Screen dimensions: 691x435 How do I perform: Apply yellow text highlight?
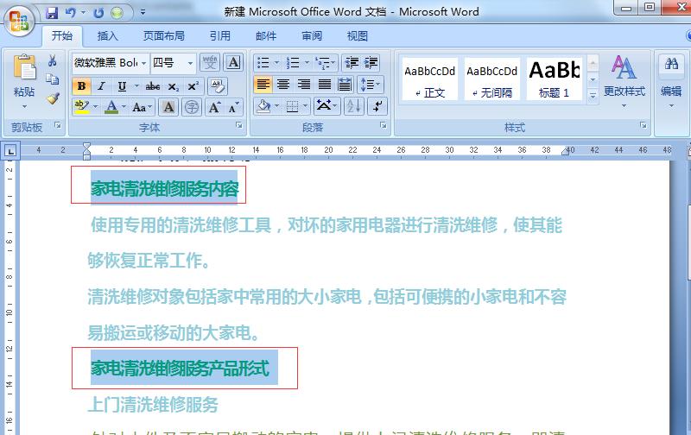81,107
